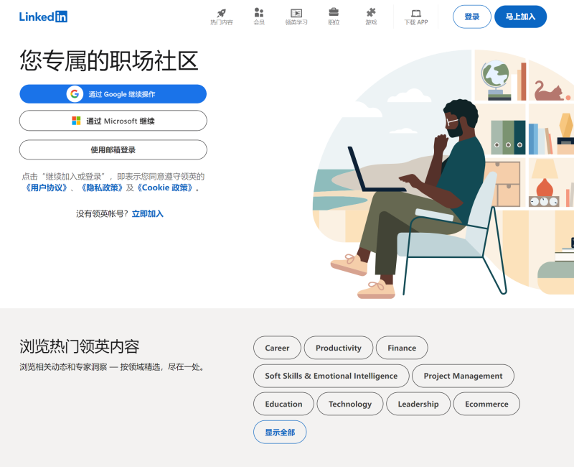574x467 pixels.
Task: Click the 立即加入 link
Action: [x=148, y=213]
